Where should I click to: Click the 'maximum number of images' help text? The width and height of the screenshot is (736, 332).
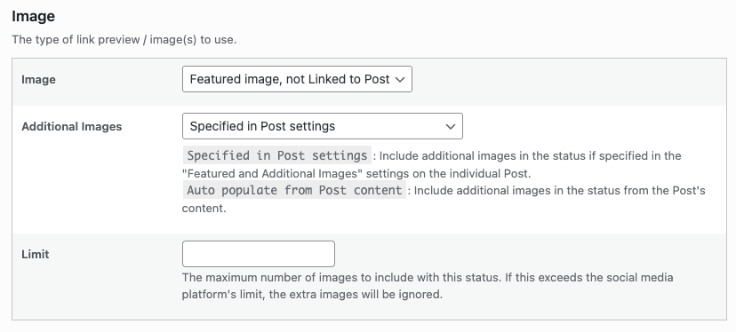click(428, 286)
